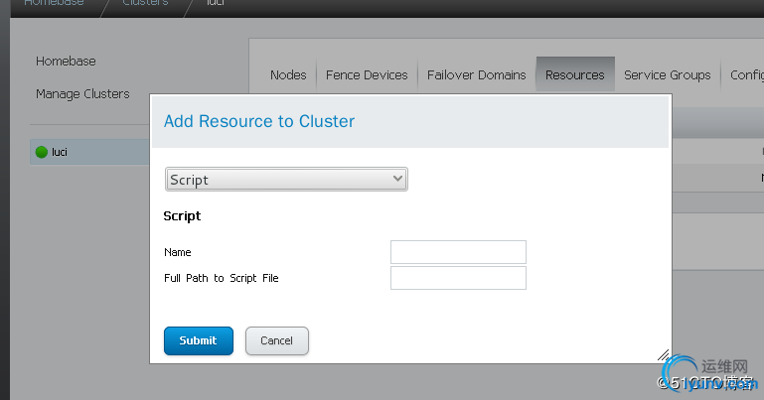Image resolution: width=764 pixels, height=400 pixels.
Task: Click the Full Path to Script File field
Action: tap(458, 278)
